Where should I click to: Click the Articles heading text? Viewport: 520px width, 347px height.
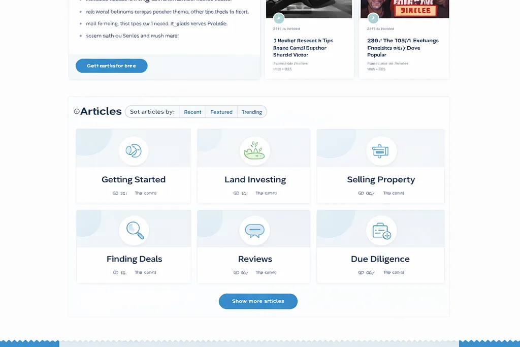tap(101, 111)
